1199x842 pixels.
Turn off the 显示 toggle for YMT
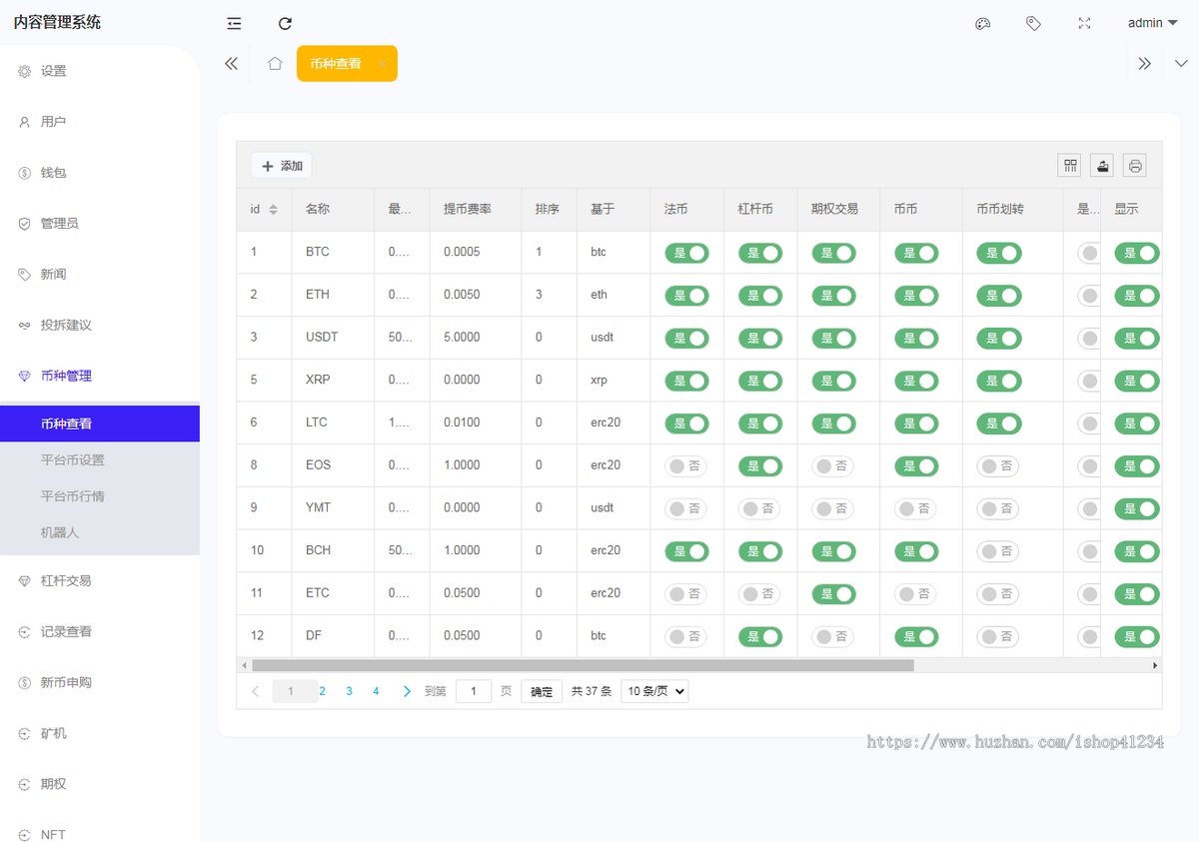pos(1136,508)
